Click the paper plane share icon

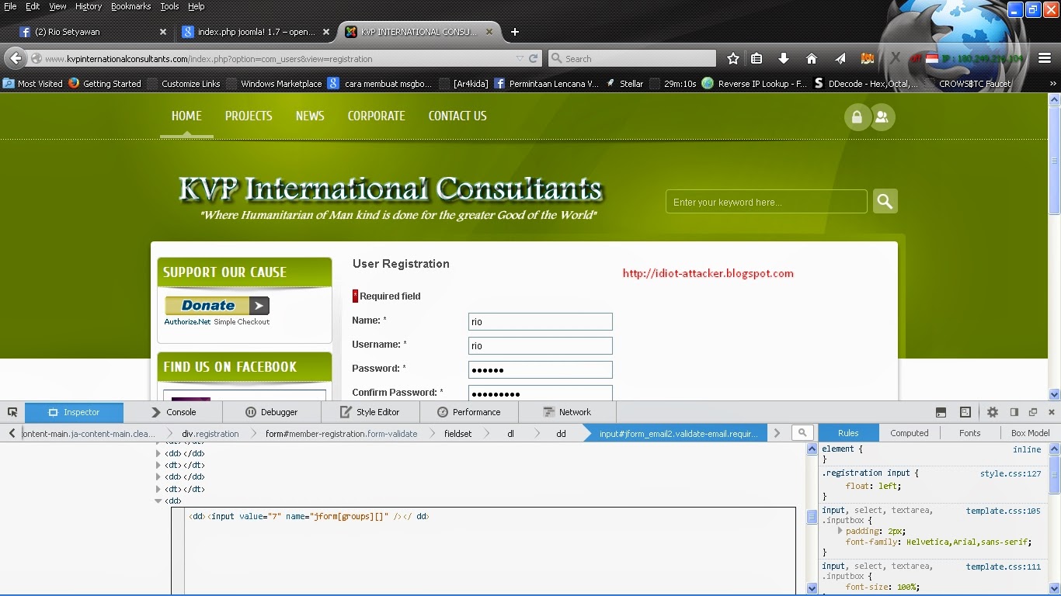[840, 58]
